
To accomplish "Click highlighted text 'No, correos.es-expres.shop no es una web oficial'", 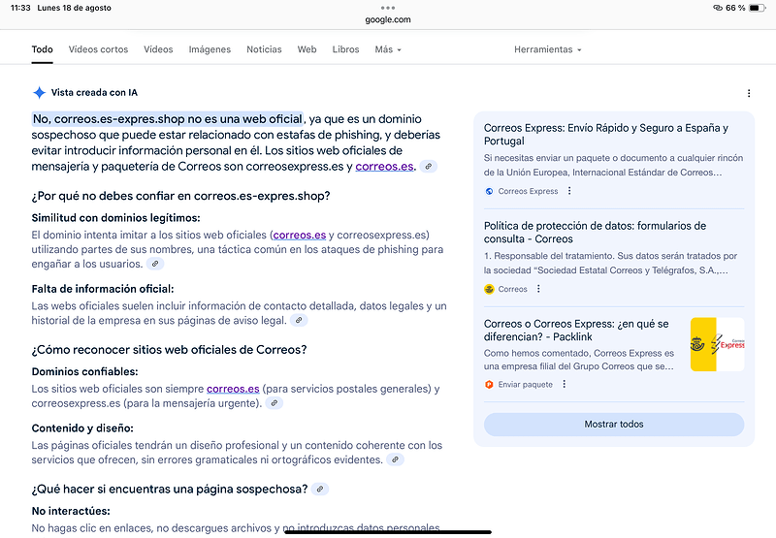I will [x=167, y=119].
